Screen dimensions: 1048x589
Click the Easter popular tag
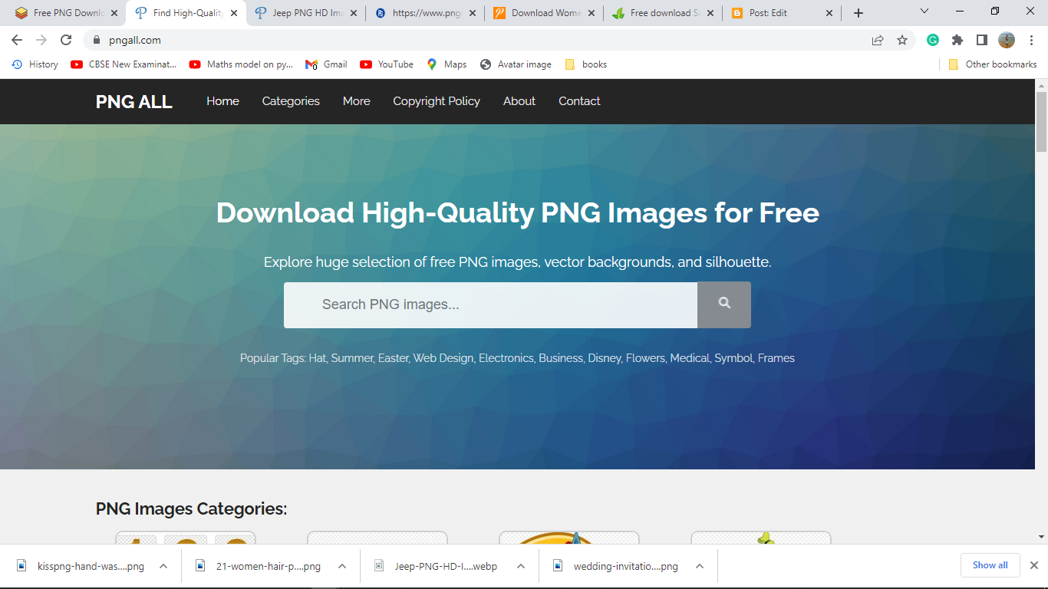click(x=393, y=358)
